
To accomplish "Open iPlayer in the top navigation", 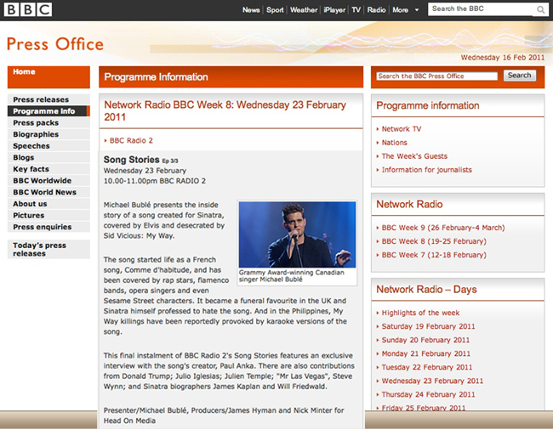I will (334, 10).
